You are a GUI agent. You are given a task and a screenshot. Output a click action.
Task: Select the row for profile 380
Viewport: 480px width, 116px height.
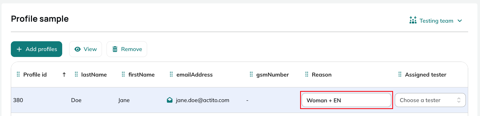point(239,100)
